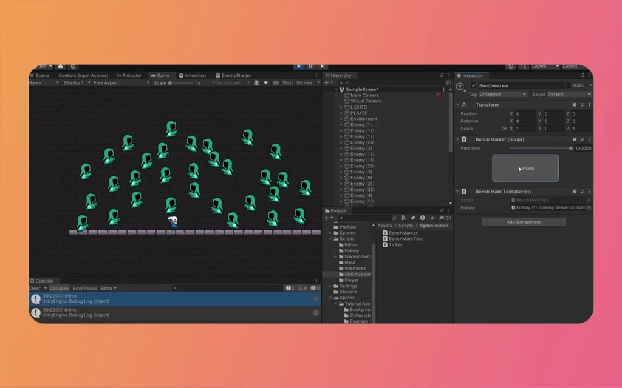The image size is (622, 388).
Task: Toggle mute audio in the Game view toolbar
Action: coord(266,82)
